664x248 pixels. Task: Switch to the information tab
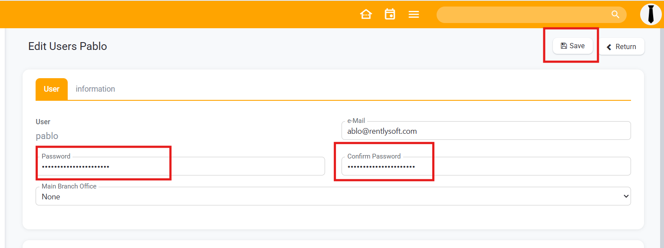pos(95,89)
